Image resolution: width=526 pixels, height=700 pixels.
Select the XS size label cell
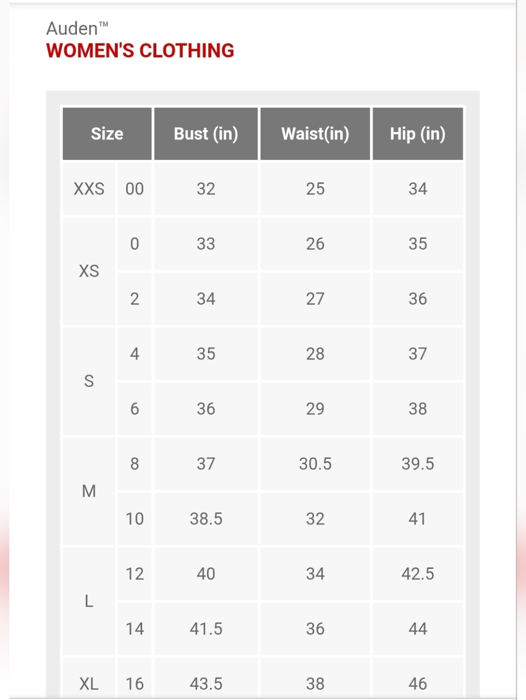pyautogui.click(x=89, y=271)
